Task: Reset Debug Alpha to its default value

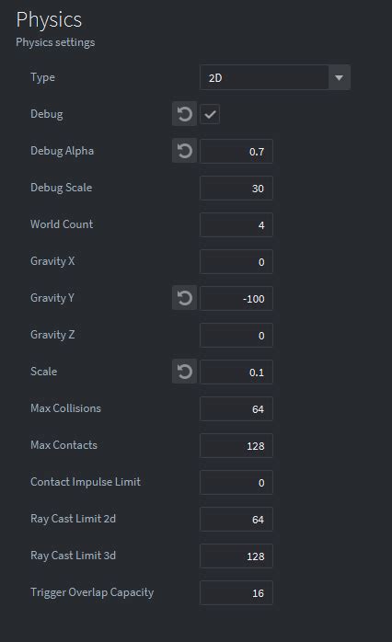Action: [184, 151]
